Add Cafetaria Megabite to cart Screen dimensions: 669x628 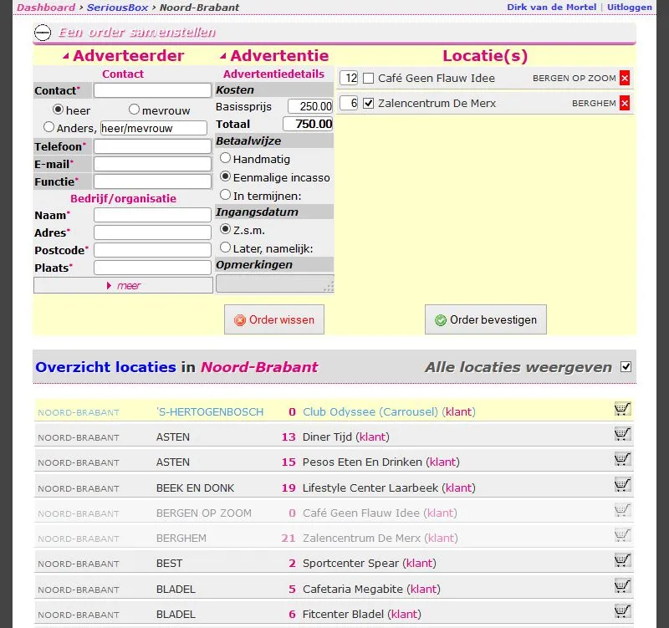(x=622, y=586)
